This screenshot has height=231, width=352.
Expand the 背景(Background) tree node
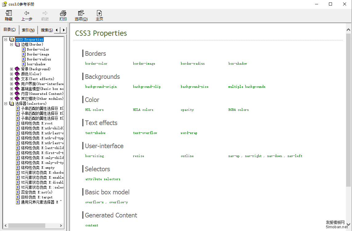click(x=12, y=69)
